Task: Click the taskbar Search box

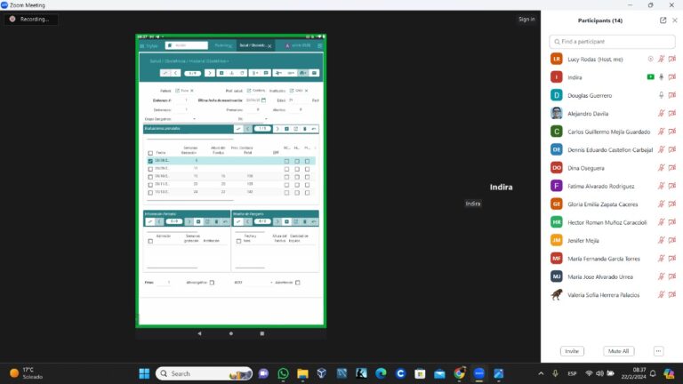Action: coord(204,373)
